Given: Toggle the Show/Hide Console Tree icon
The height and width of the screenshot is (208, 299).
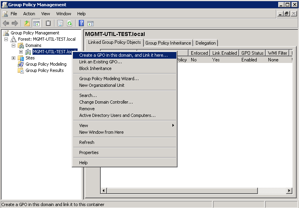Looking at the screenshot, I should tap(36, 23).
